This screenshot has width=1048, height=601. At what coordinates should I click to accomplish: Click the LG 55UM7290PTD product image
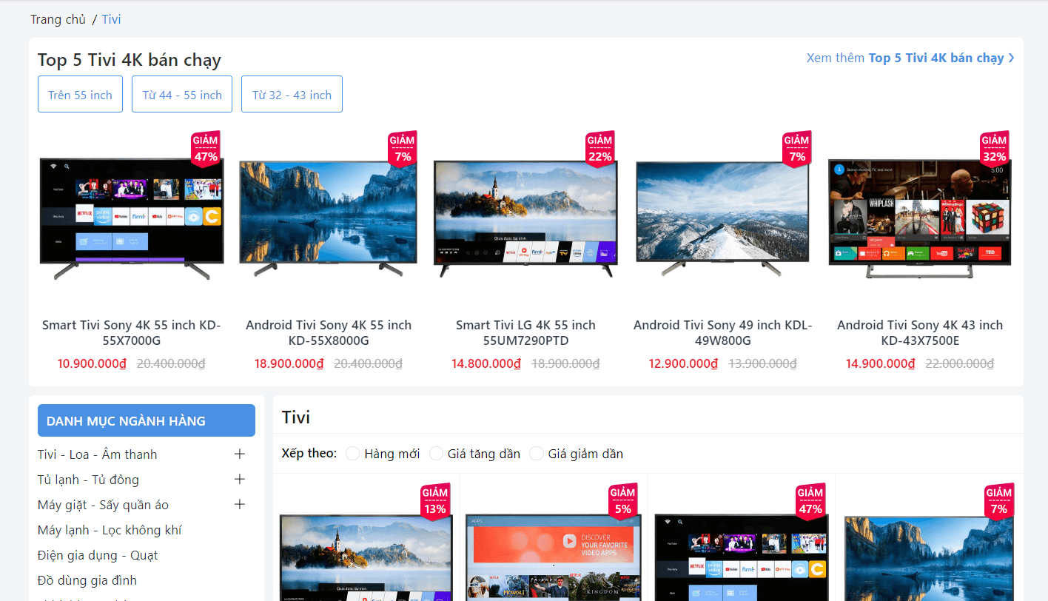point(525,219)
